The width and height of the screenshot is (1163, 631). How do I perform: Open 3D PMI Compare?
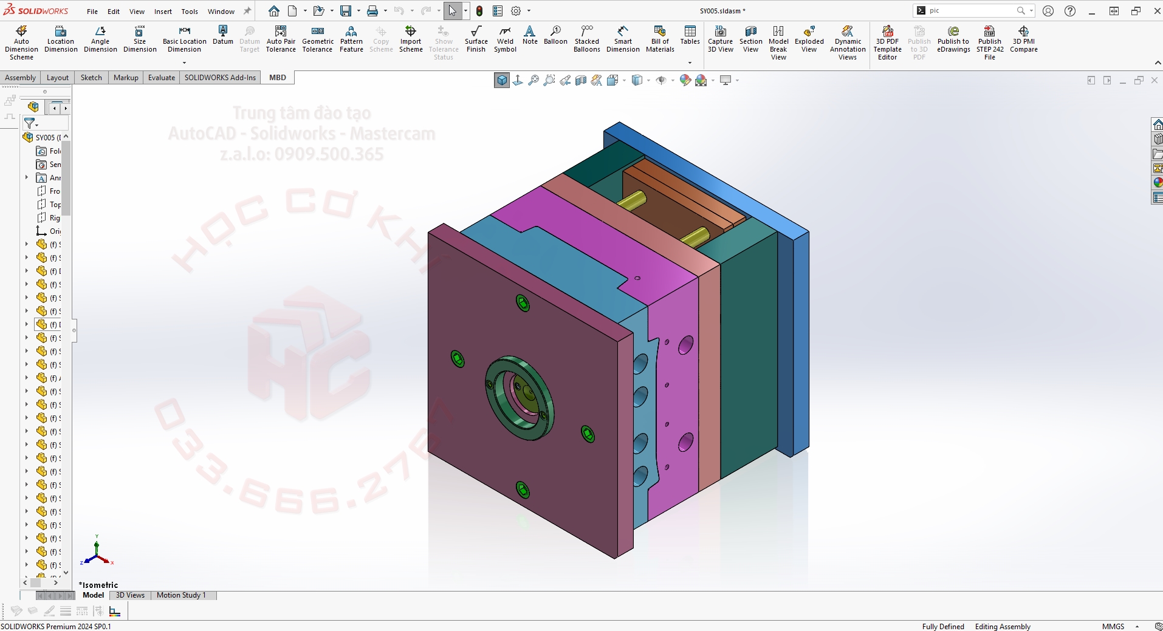[1024, 39]
